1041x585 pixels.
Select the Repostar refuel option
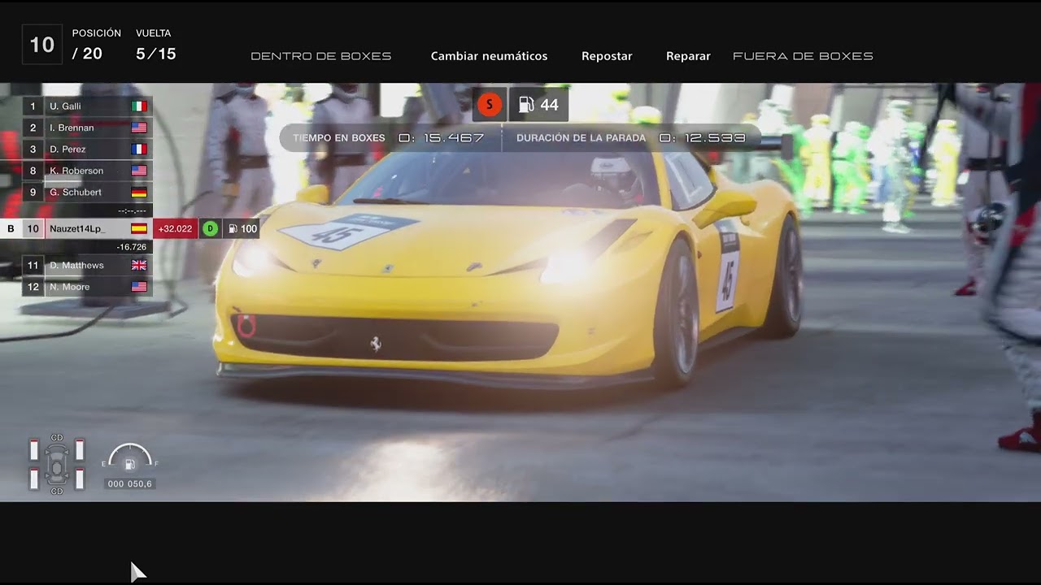coord(607,56)
